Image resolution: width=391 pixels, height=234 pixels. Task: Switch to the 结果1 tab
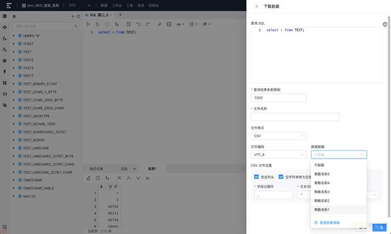(x=152, y=168)
